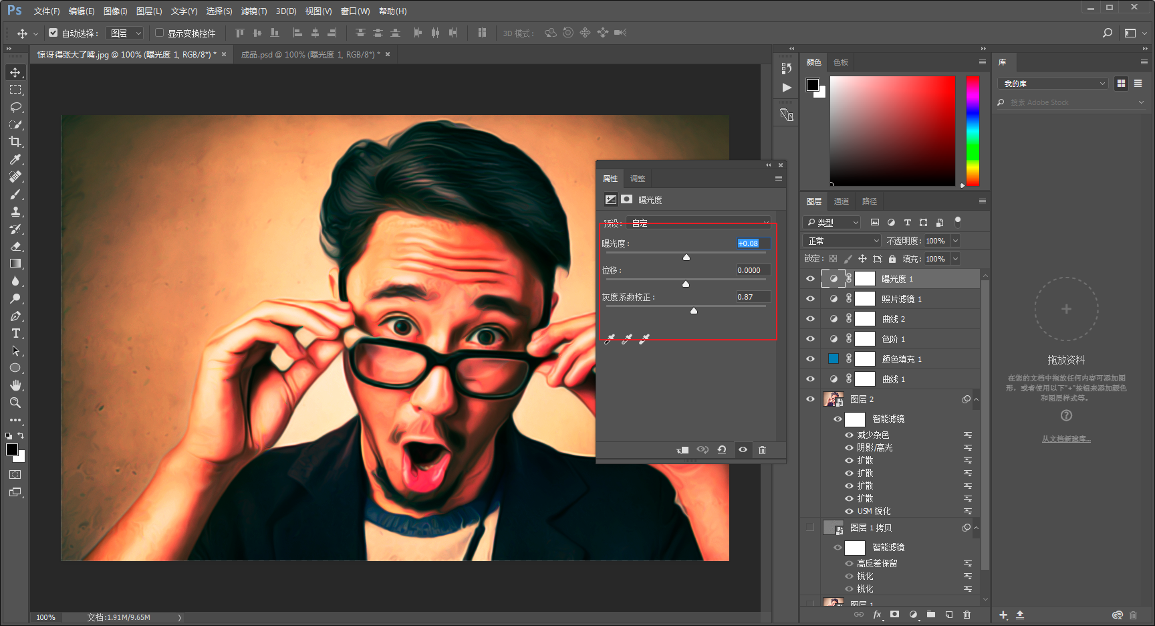This screenshot has height=626, width=1155.
Task: Hide the 曲线 2 layer
Action: 810,319
